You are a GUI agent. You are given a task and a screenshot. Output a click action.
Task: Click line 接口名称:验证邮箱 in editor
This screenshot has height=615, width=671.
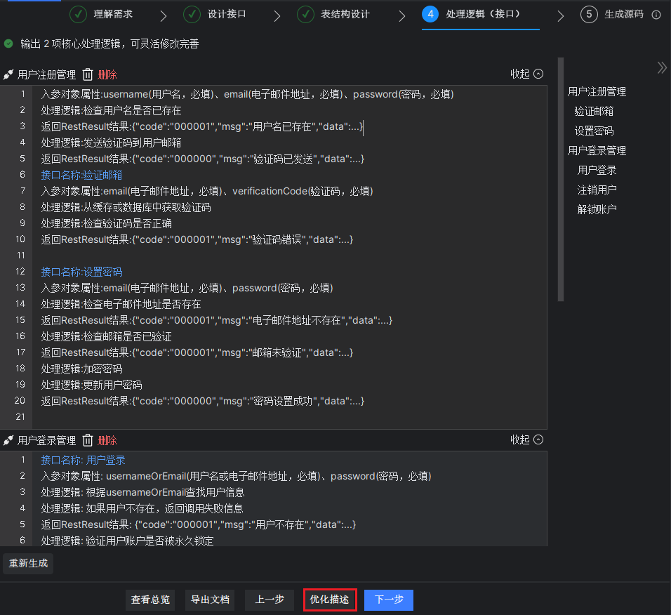[81, 175]
